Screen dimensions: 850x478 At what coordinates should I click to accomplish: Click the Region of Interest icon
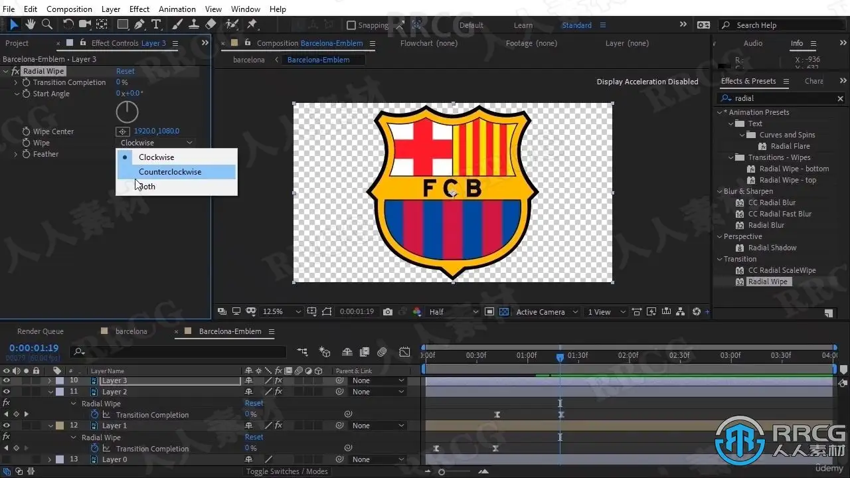tap(489, 311)
